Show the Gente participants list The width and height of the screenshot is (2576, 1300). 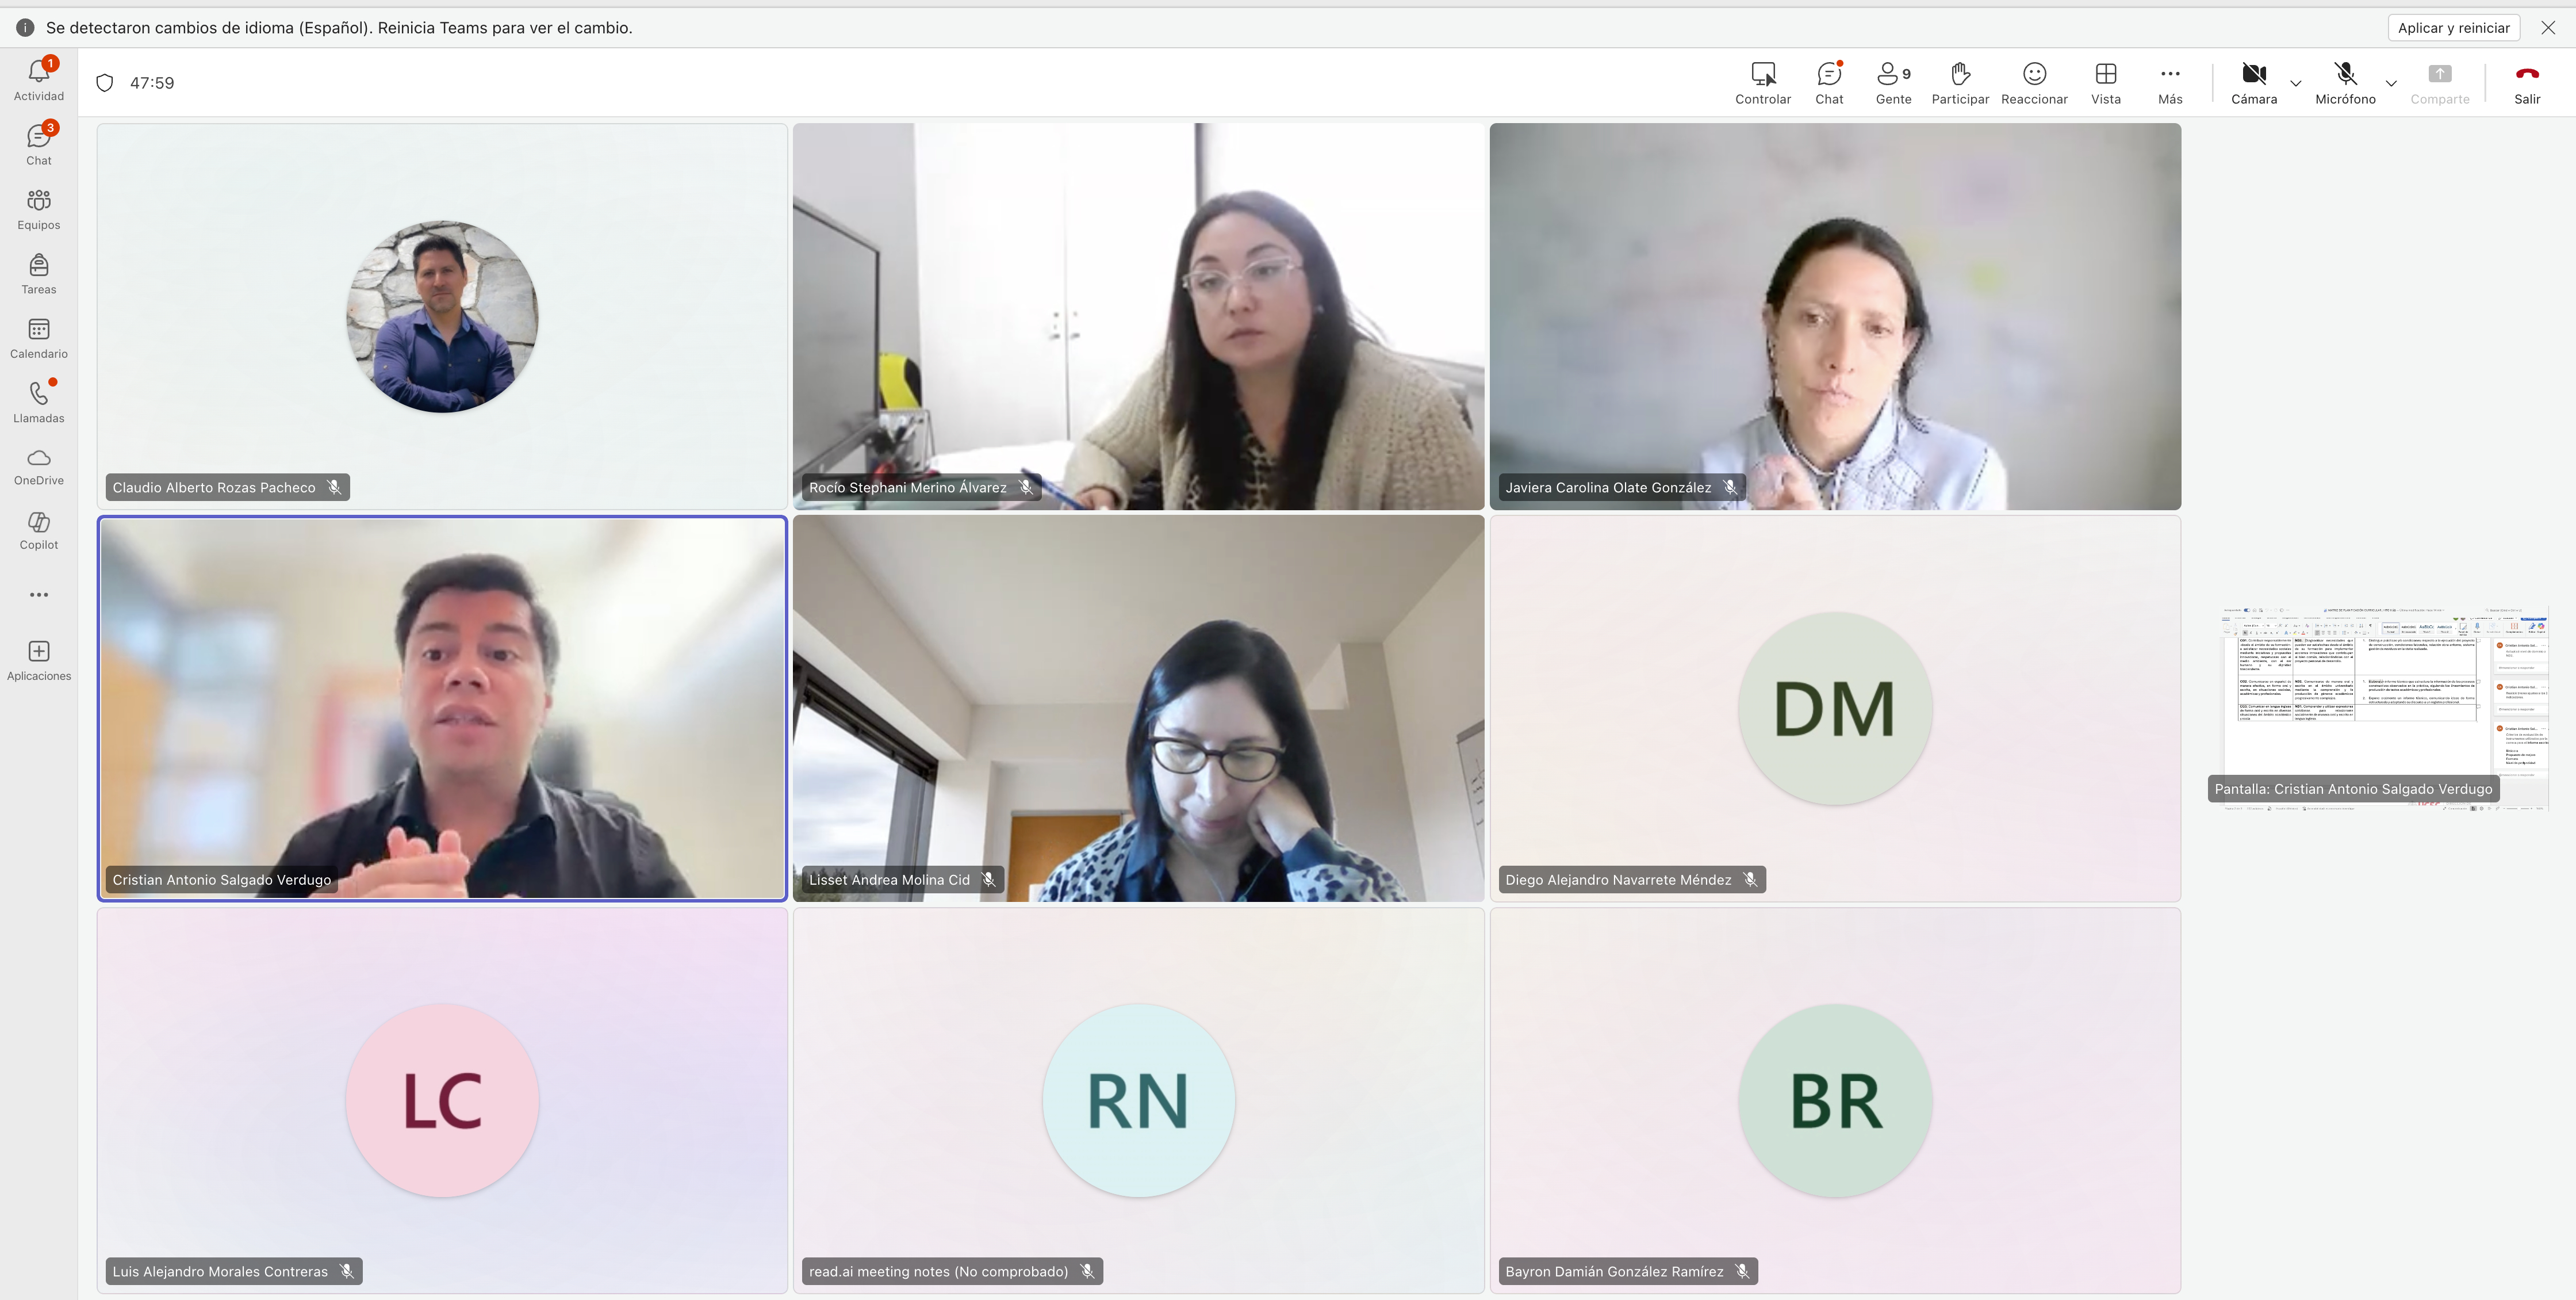[1893, 74]
